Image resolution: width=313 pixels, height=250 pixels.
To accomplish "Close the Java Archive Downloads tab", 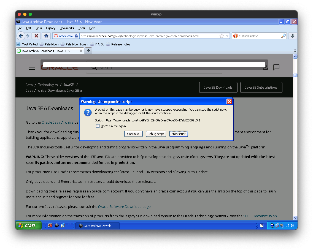I will 81,51.
